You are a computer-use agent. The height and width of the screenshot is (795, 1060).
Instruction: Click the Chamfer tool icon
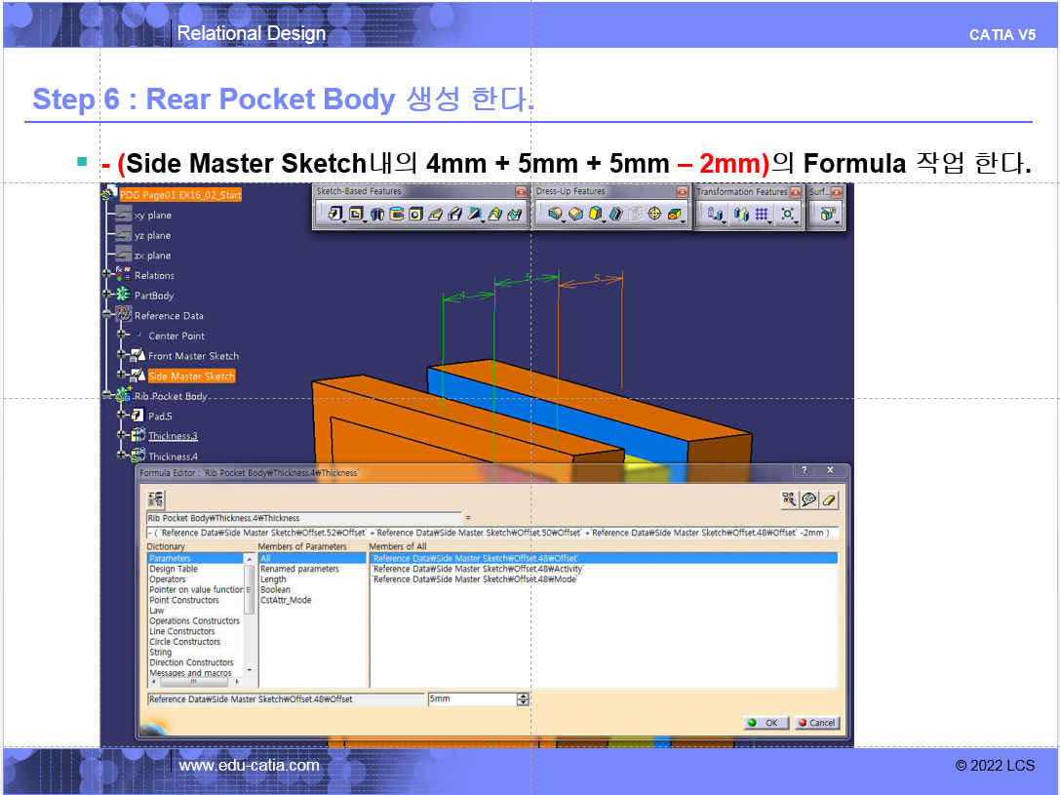[x=575, y=214]
